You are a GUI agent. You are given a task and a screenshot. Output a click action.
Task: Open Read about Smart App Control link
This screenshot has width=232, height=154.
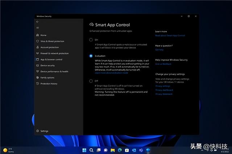(170, 35)
